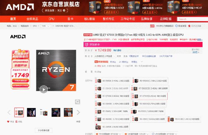Select the R7-5800X3D 3.4GHz variant option
The height and width of the screenshot is (135, 208).
click(150, 88)
